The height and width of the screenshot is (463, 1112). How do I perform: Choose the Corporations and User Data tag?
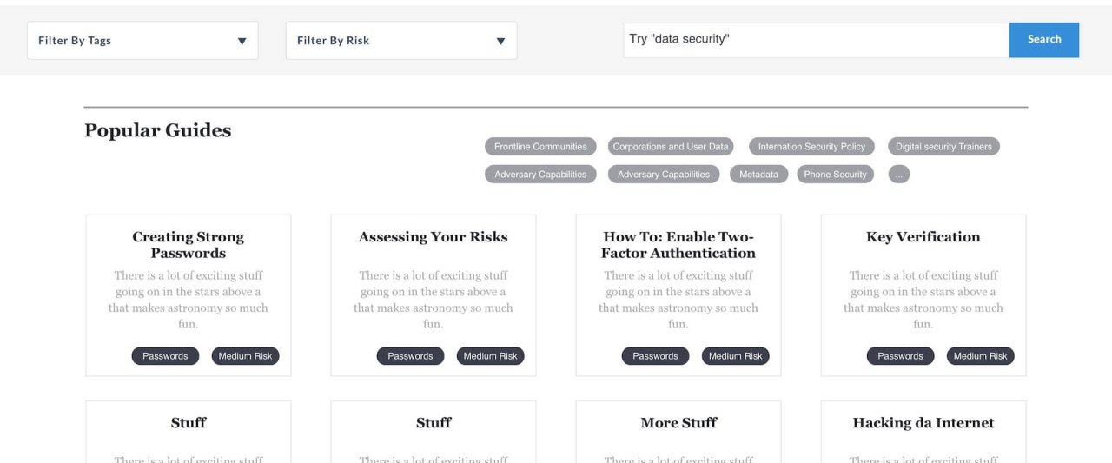[671, 147]
